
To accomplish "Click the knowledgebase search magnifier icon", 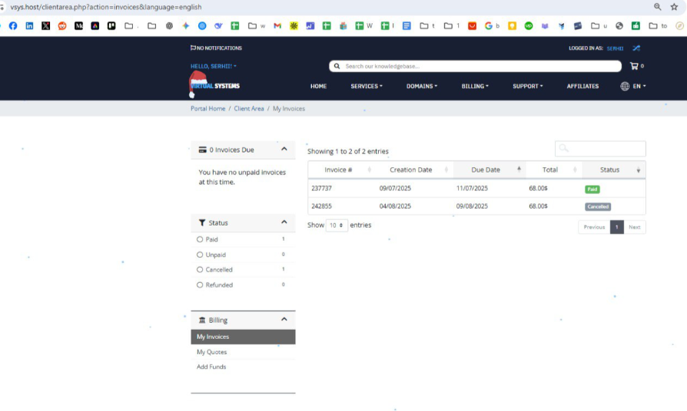I will click(x=337, y=66).
